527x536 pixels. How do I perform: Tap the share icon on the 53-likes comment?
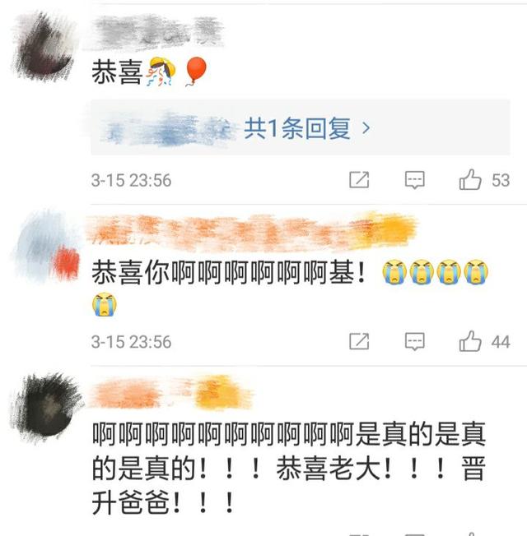tap(359, 180)
